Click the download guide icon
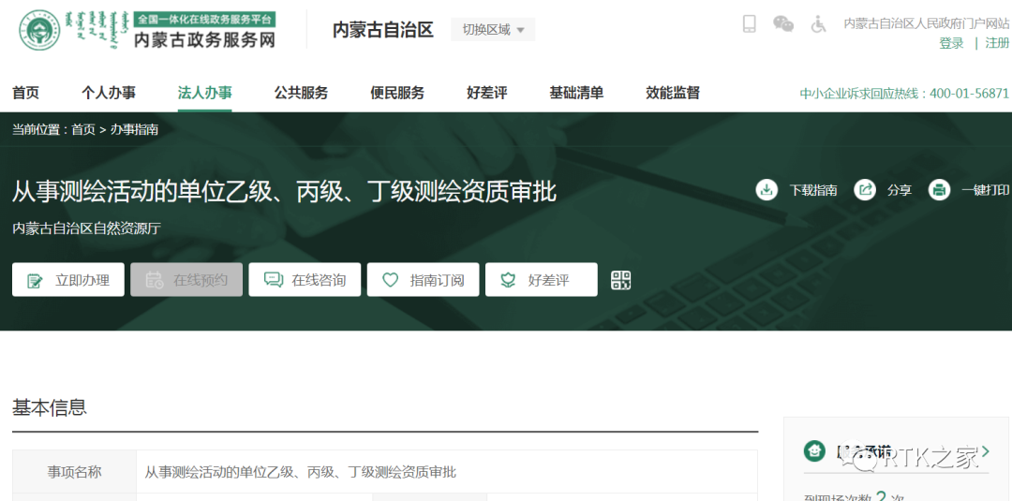1012x501 pixels. 766,189
